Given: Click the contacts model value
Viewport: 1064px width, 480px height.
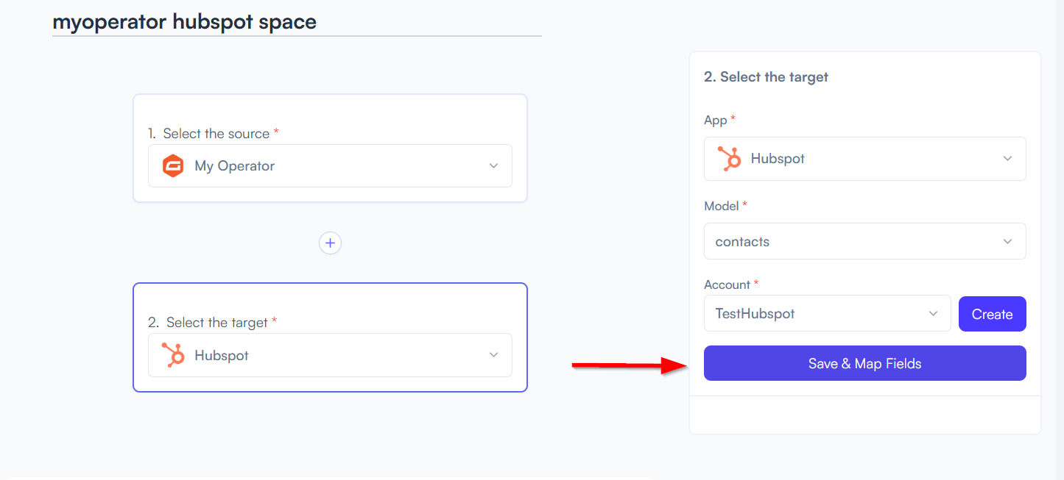Looking at the screenshot, I should tap(742, 242).
